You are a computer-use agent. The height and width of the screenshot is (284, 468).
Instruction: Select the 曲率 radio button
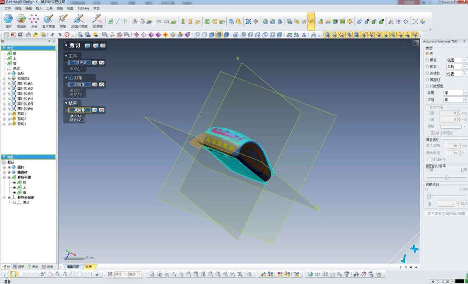(427, 67)
